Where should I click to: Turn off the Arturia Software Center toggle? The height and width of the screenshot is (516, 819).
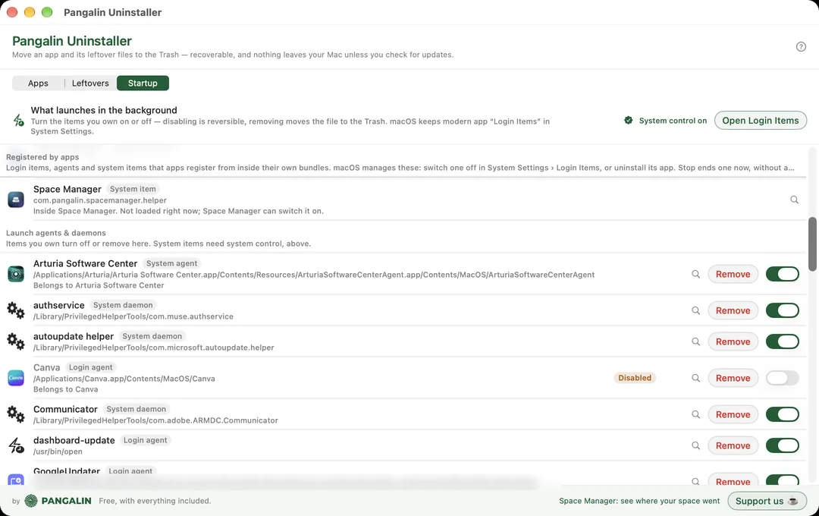coord(782,274)
